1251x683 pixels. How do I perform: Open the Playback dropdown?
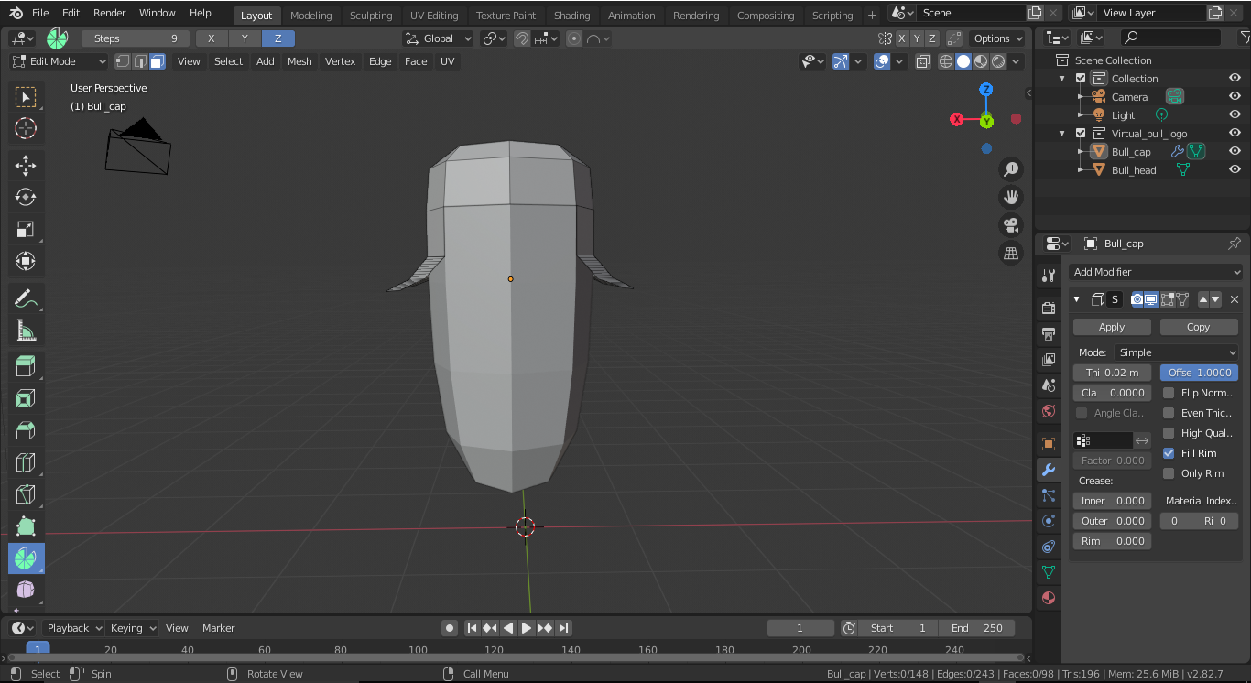coord(74,628)
